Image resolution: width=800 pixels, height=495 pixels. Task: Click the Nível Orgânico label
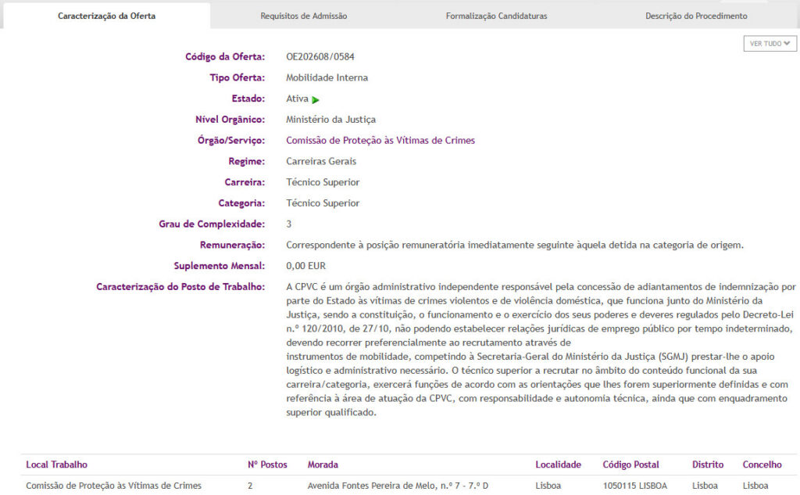pyautogui.click(x=230, y=120)
